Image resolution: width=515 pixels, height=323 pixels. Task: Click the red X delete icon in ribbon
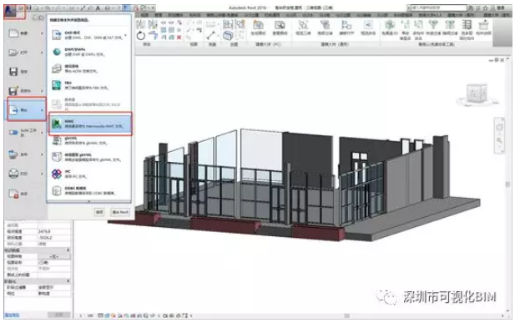(179, 38)
